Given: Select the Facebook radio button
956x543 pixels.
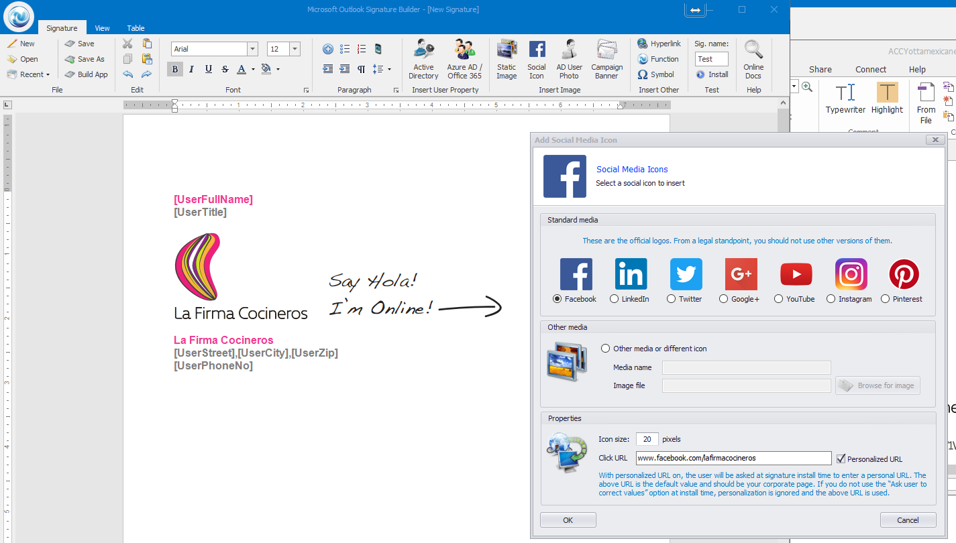Looking at the screenshot, I should [x=557, y=299].
